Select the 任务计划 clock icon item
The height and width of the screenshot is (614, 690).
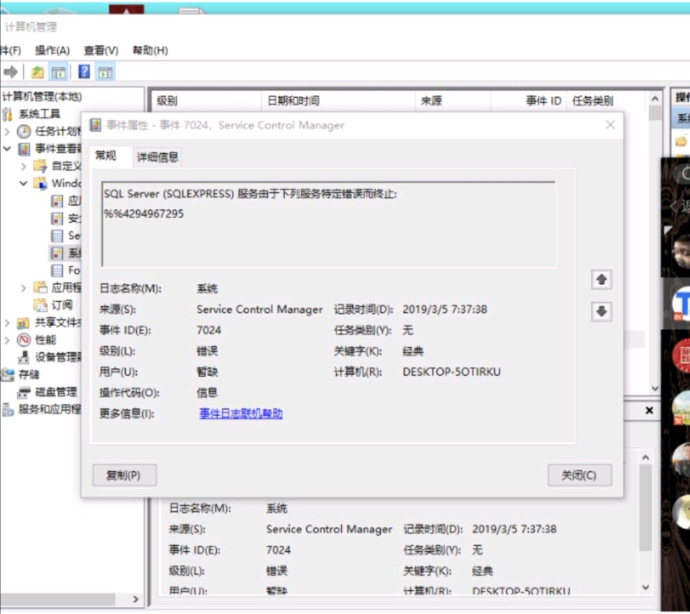tap(24, 131)
